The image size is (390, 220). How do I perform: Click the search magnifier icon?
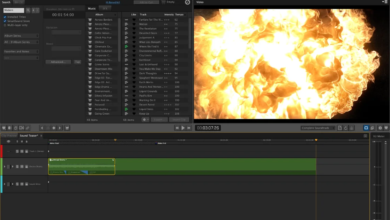28,10
